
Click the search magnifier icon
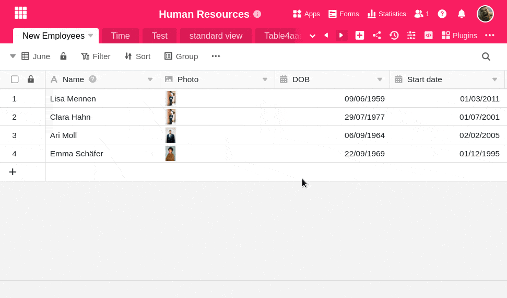(x=486, y=56)
